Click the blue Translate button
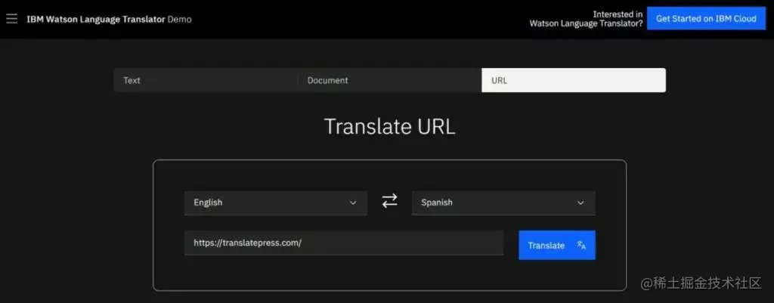The image size is (774, 303). (557, 246)
